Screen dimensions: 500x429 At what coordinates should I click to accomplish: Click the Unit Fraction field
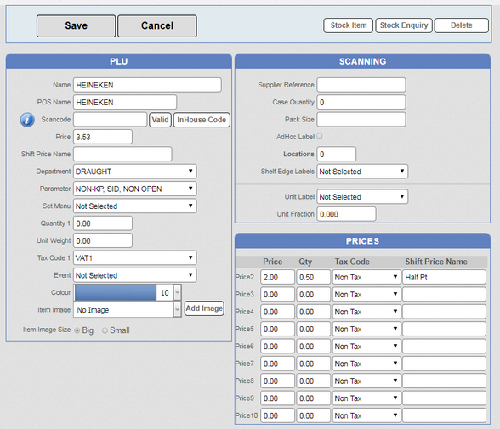pyautogui.click(x=346, y=214)
